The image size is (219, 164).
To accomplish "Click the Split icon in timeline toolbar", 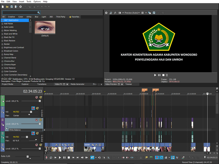I will tap(132, 158).
